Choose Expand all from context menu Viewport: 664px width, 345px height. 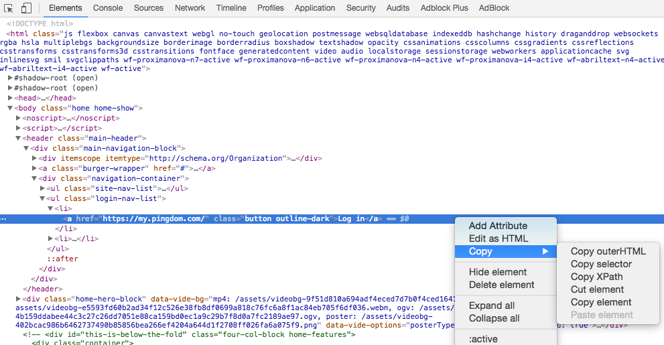point(491,305)
